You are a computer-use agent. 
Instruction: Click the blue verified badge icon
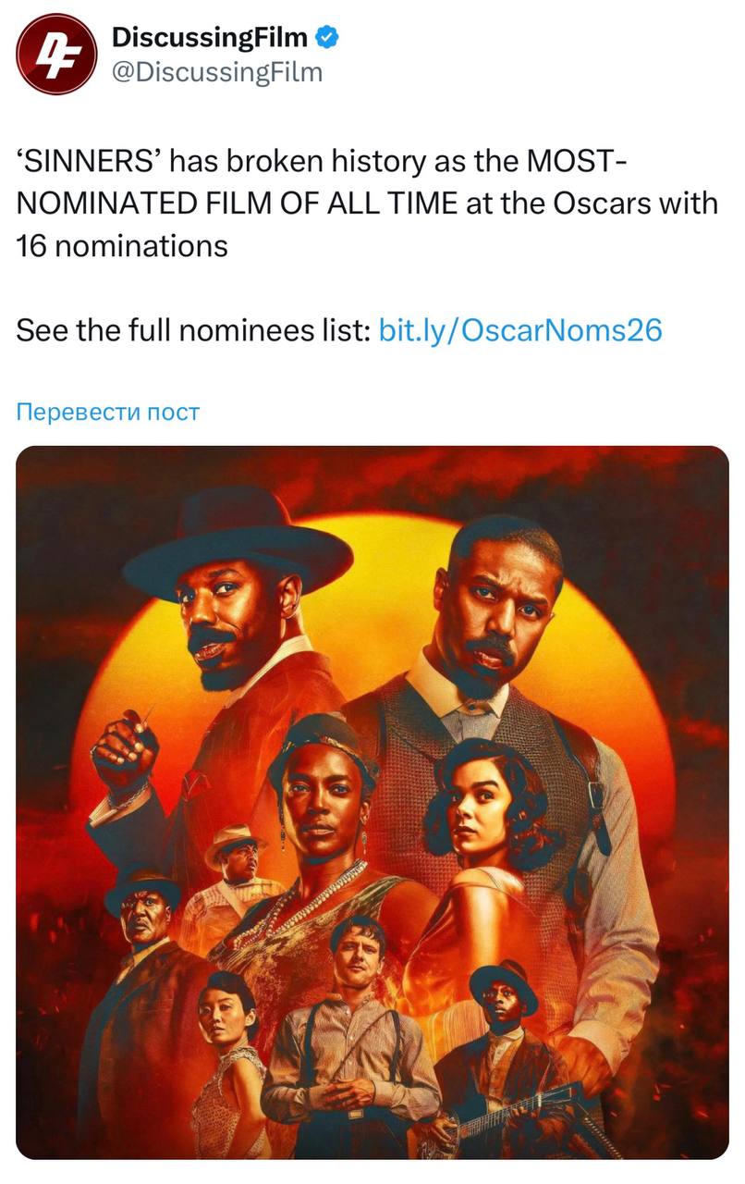pos(328,38)
